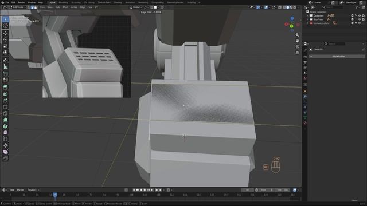This screenshot has width=367, height=206.
Task: Open the File menu
Action: pyautogui.click(x=7, y=2)
